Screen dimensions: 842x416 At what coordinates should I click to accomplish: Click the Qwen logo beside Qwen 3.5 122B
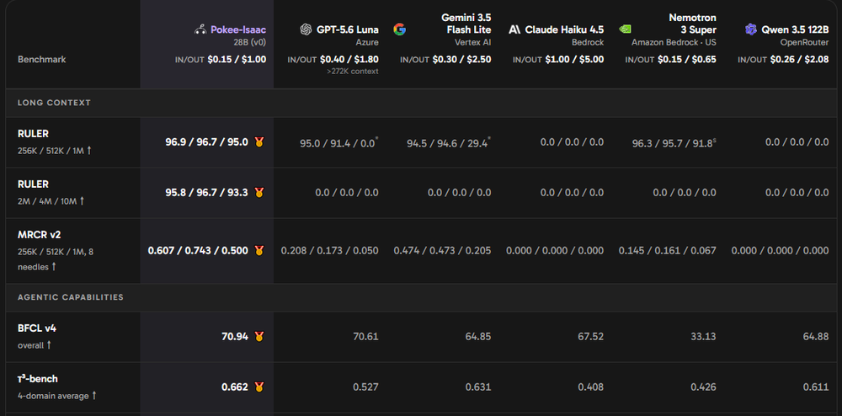(x=751, y=29)
